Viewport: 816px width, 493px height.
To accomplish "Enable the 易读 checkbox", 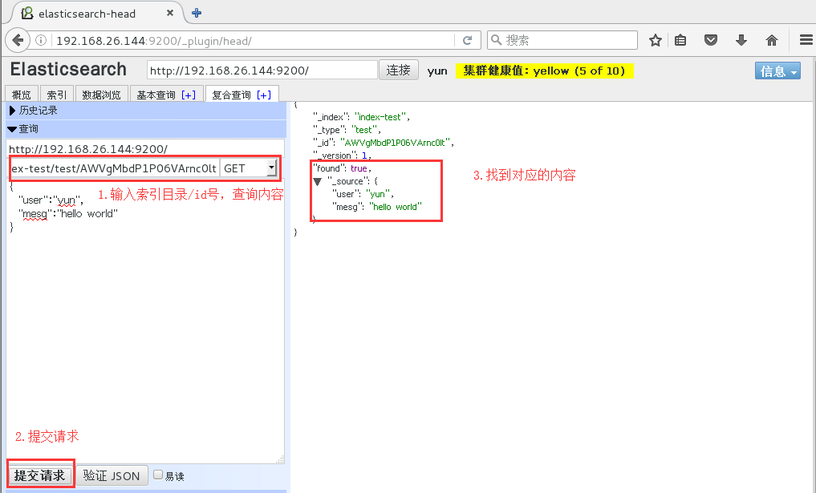I will [156, 475].
